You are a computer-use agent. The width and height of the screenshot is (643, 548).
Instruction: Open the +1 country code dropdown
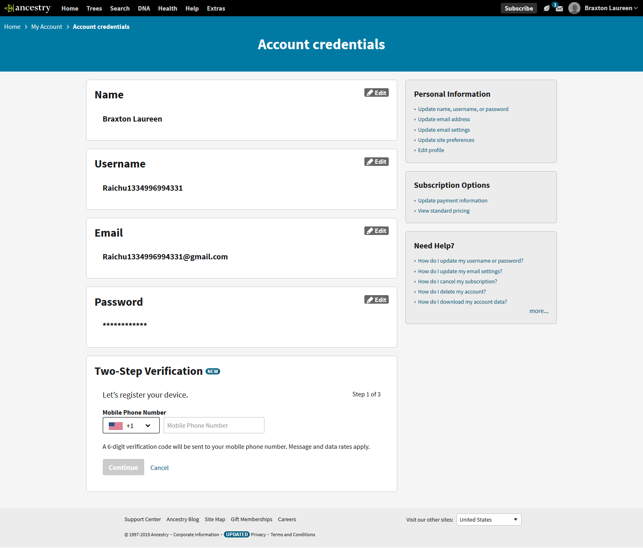tap(131, 425)
